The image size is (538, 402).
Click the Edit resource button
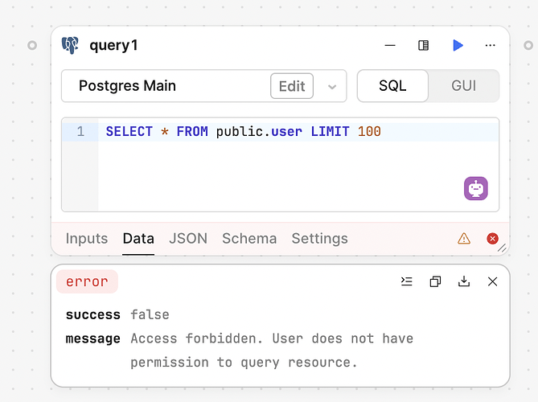tap(292, 86)
